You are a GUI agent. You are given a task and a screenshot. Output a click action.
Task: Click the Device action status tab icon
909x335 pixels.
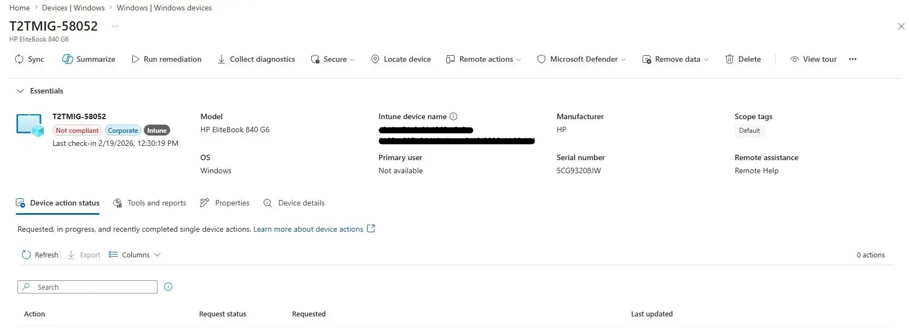pyautogui.click(x=20, y=203)
